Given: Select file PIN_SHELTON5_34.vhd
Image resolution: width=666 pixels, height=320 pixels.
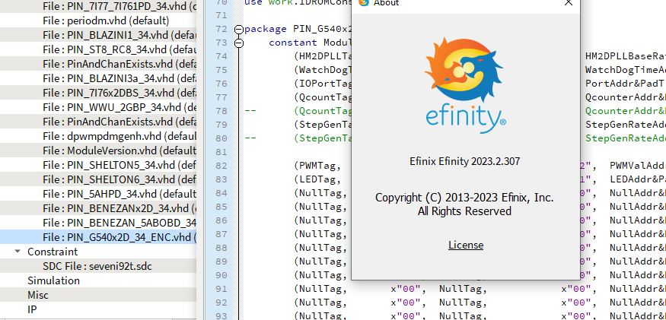Looking at the screenshot, I should [119, 165].
